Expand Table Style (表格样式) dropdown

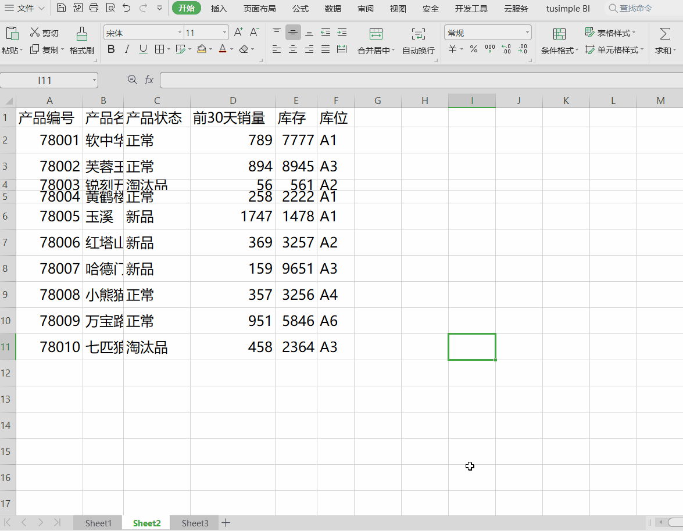click(x=634, y=33)
